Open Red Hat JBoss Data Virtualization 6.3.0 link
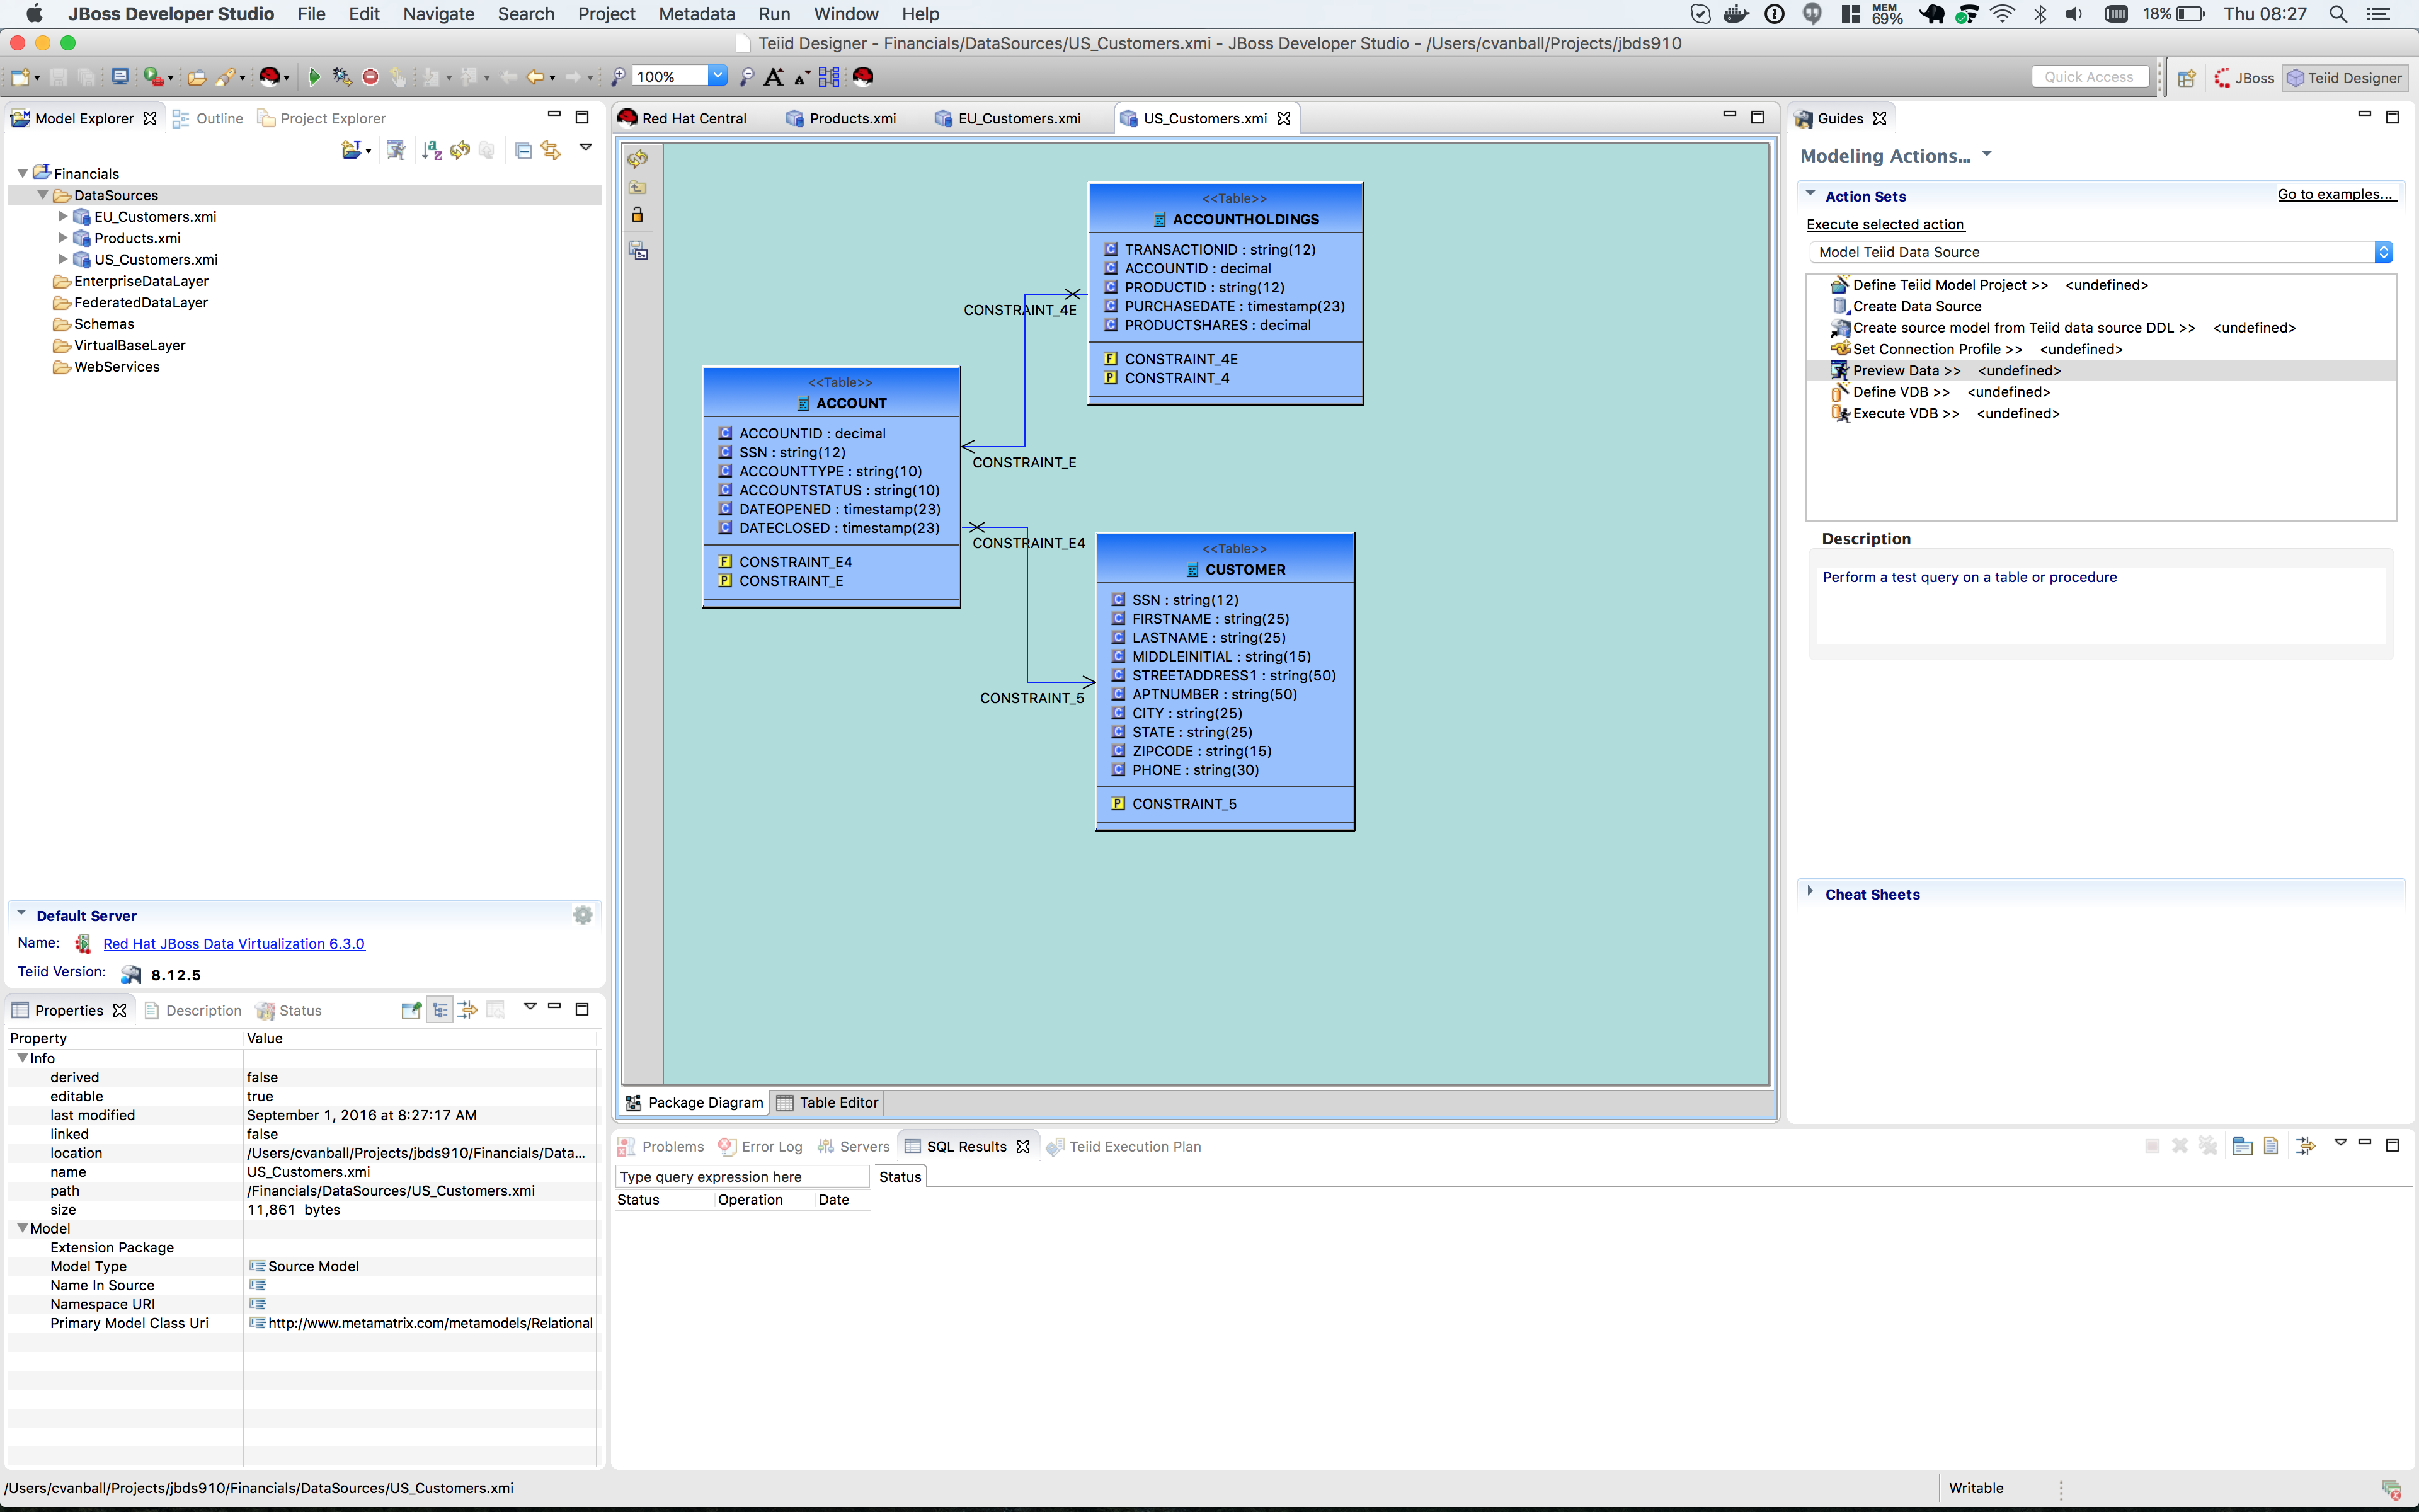This screenshot has width=2419, height=1512. click(x=234, y=943)
